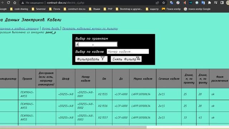Select cable number +ER255+J48-0001 cell
The height and width of the screenshot is (129, 229).
pyautogui.click(x=86, y=94)
